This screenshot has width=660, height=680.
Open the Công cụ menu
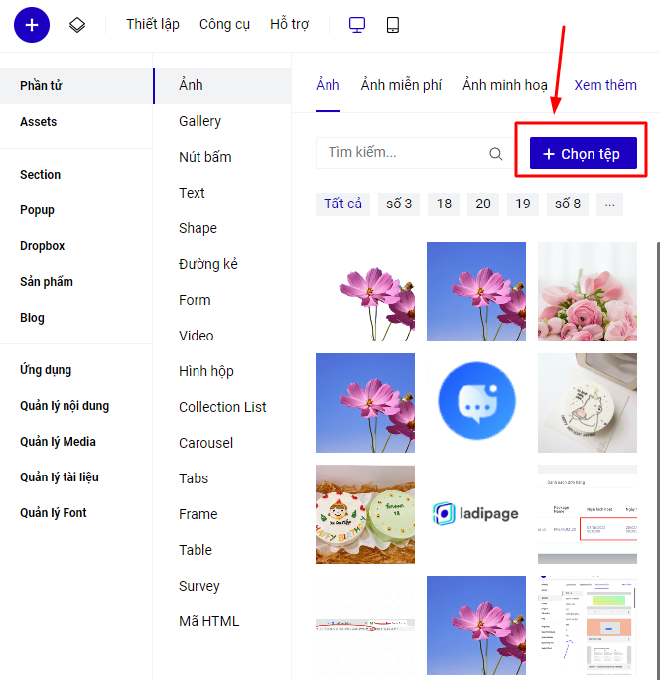tap(224, 25)
